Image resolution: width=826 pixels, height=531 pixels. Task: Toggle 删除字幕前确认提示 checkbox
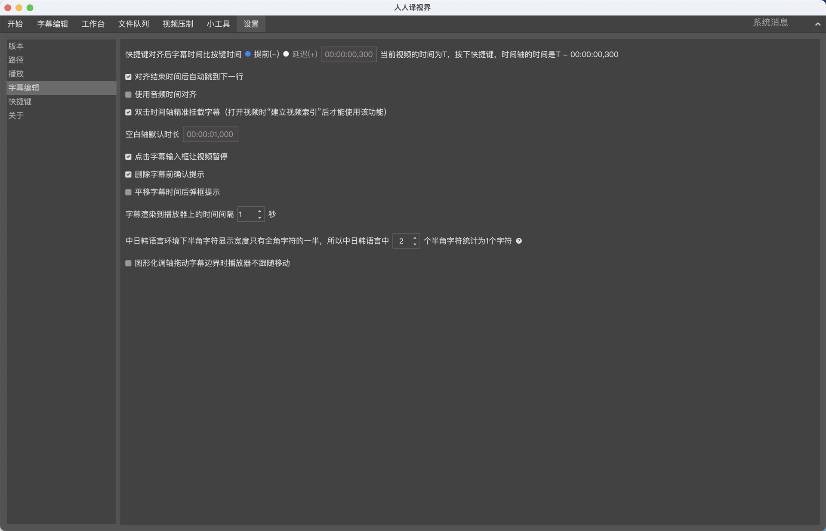click(x=128, y=174)
